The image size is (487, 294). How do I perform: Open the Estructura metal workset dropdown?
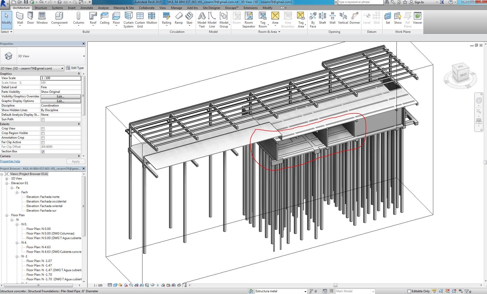pos(305,291)
